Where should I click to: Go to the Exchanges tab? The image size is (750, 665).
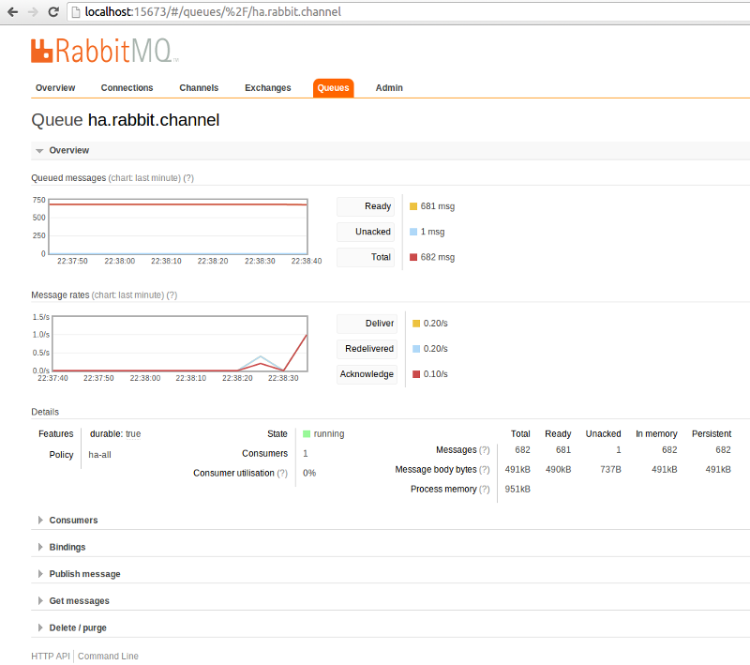pos(268,88)
